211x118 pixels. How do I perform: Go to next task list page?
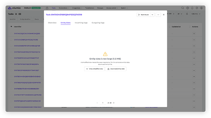coord(174,14)
